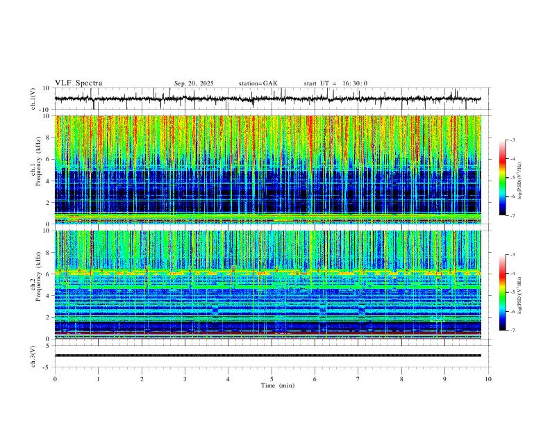The width and height of the screenshot is (550, 425).
Task: Click the 0 minute tick on time axis
Action: 55,379
